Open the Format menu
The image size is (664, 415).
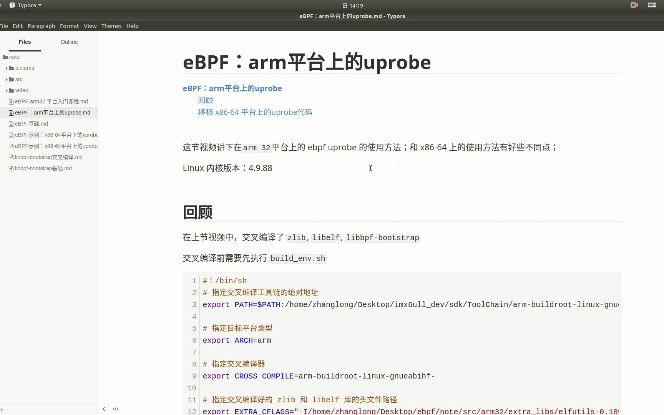pyautogui.click(x=69, y=26)
